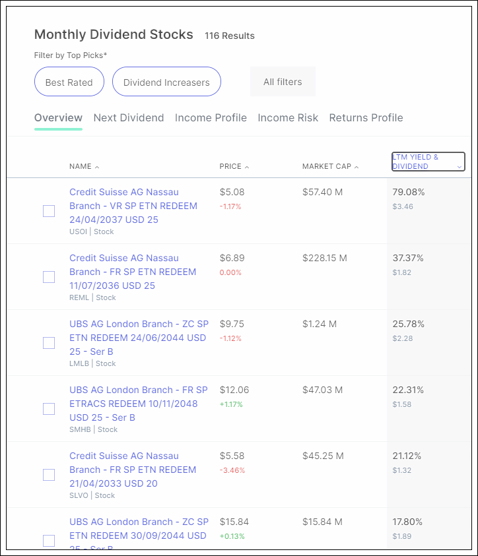Apply the Dividend Increasers filter

pyautogui.click(x=166, y=82)
